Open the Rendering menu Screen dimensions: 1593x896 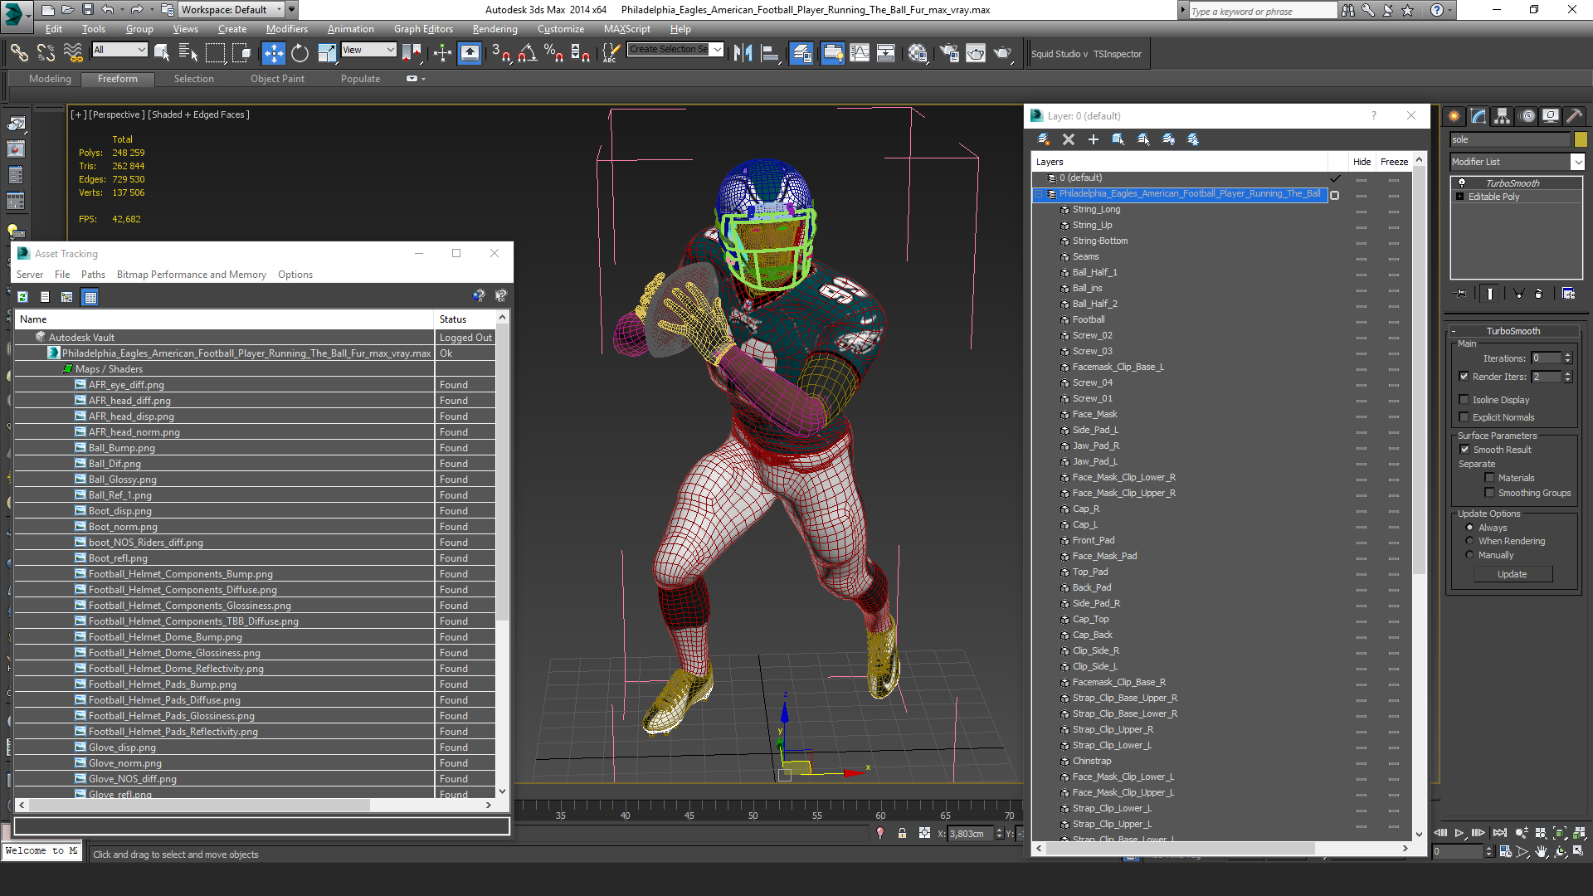[x=495, y=29]
